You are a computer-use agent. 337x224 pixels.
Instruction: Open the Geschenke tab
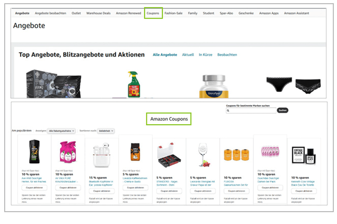[246, 13]
